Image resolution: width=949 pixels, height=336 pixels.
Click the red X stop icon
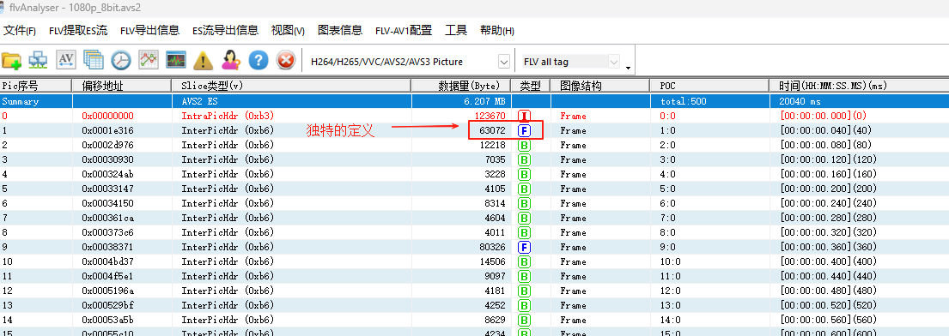point(286,60)
